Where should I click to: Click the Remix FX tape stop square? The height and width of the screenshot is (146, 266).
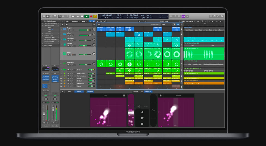pyautogui.click(x=142, y=124)
